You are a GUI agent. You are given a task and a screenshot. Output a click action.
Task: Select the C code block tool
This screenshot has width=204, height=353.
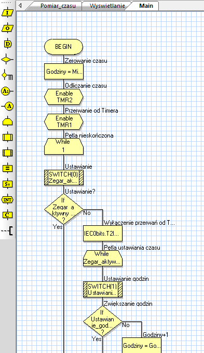tap(7, 215)
